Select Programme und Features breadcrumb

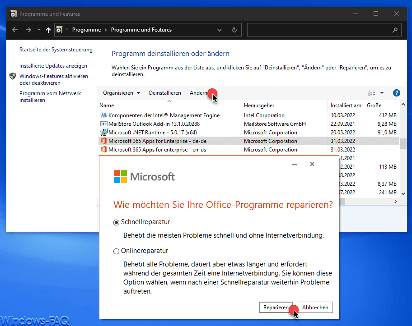point(141,30)
